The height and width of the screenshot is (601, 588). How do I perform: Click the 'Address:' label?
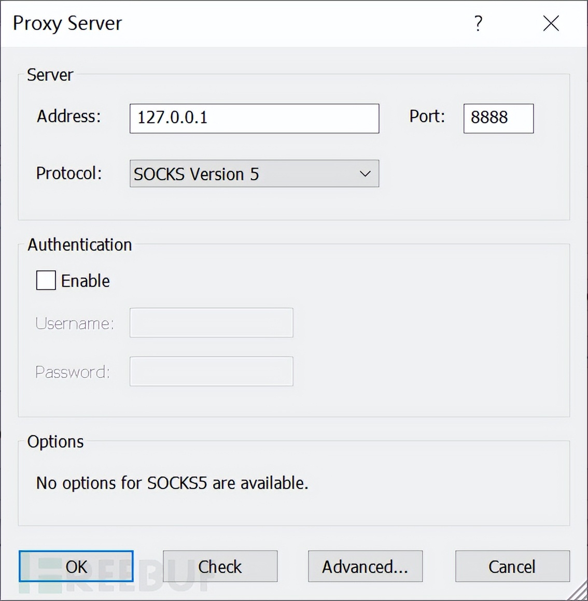coord(68,116)
